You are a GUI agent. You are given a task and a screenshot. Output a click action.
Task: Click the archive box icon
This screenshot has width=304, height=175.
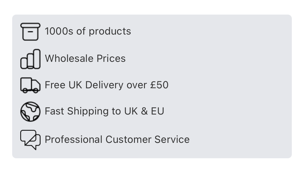(31, 32)
